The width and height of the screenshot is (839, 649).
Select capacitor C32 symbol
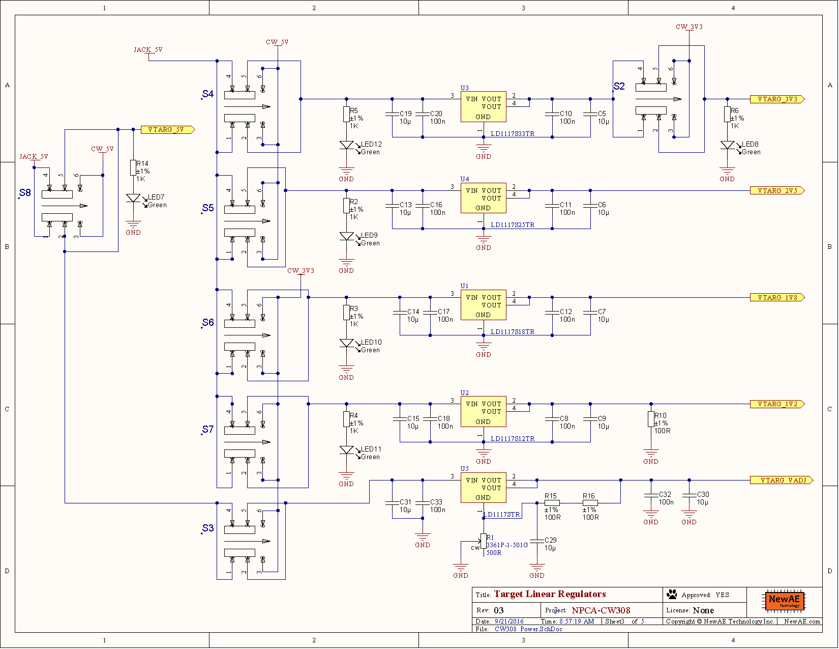pyautogui.click(x=651, y=495)
